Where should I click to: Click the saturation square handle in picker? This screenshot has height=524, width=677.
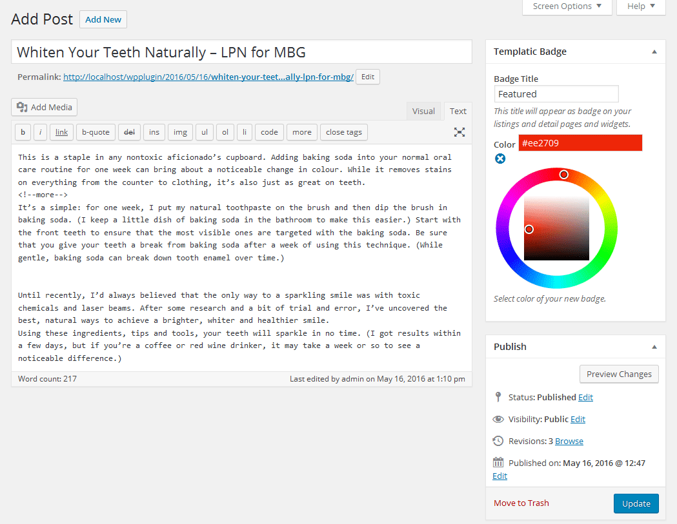coord(529,229)
